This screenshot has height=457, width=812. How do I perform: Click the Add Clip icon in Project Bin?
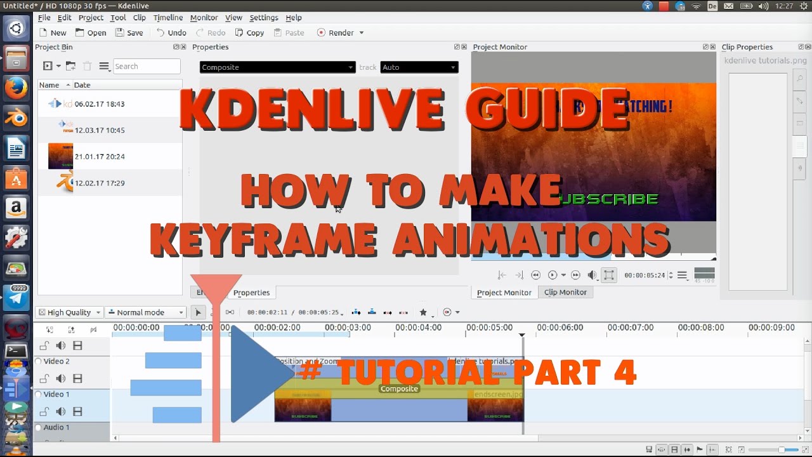pos(48,66)
